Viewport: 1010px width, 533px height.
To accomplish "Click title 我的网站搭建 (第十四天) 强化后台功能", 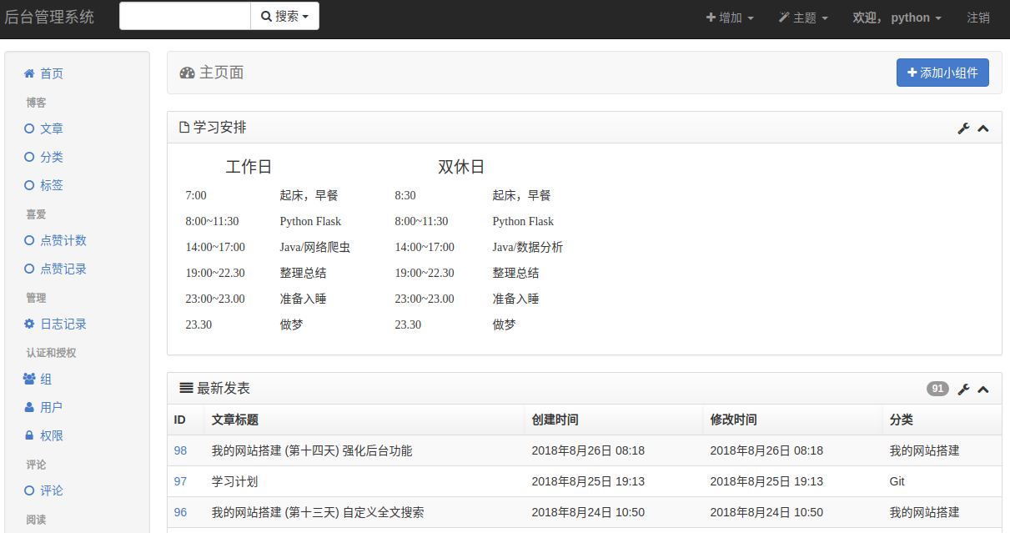I will pos(312,450).
